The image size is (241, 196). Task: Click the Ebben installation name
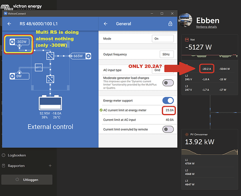(x=208, y=20)
